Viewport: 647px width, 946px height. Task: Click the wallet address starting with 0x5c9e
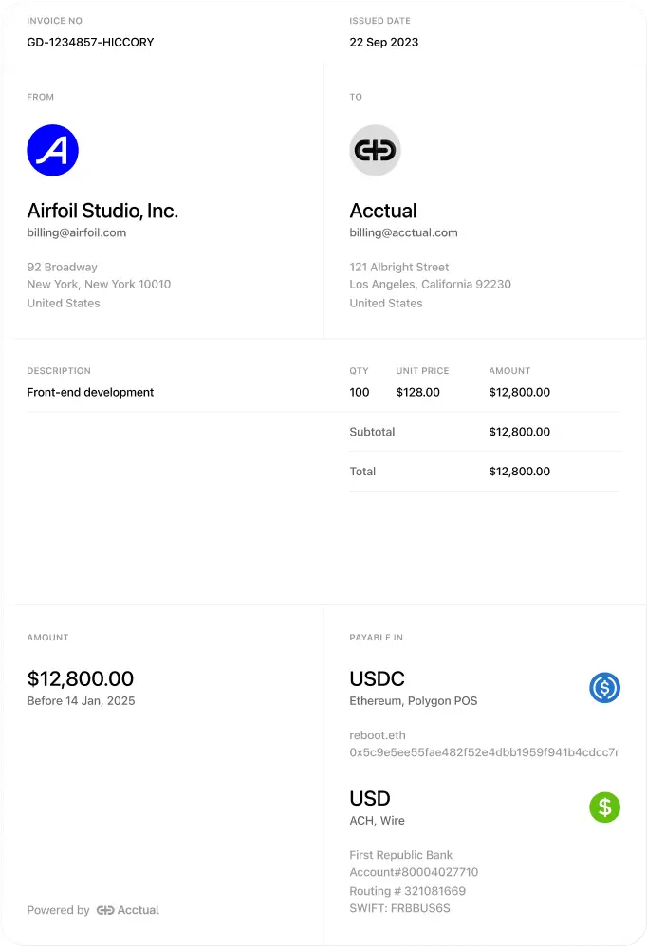click(x=484, y=752)
